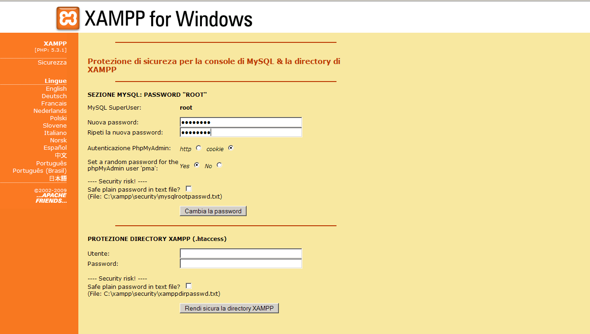Click the root superuser value
This screenshot has width=590, height=334.
click(186, 108)
